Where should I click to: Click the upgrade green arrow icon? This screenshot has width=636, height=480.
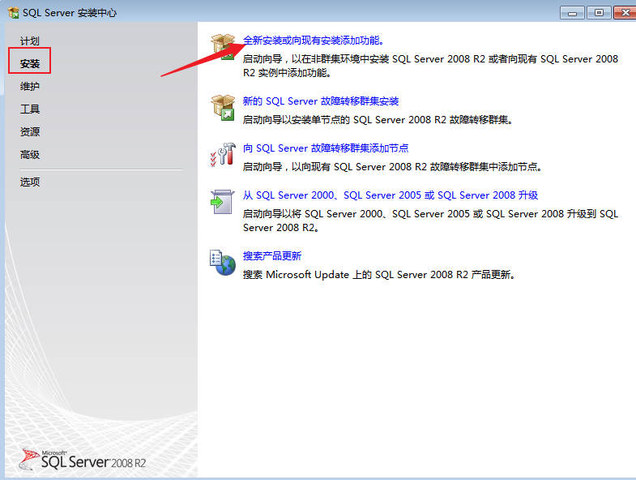tap(222, 201)
